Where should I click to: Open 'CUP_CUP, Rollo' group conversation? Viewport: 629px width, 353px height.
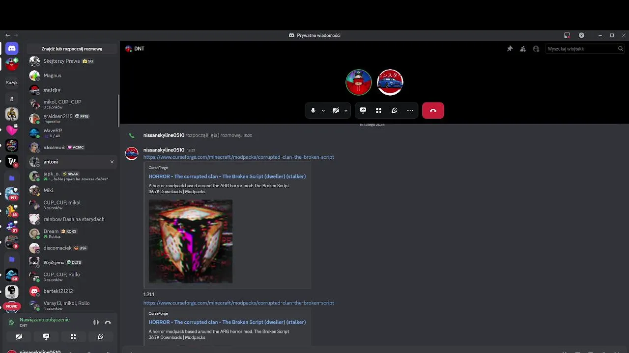tap(72, 277)
